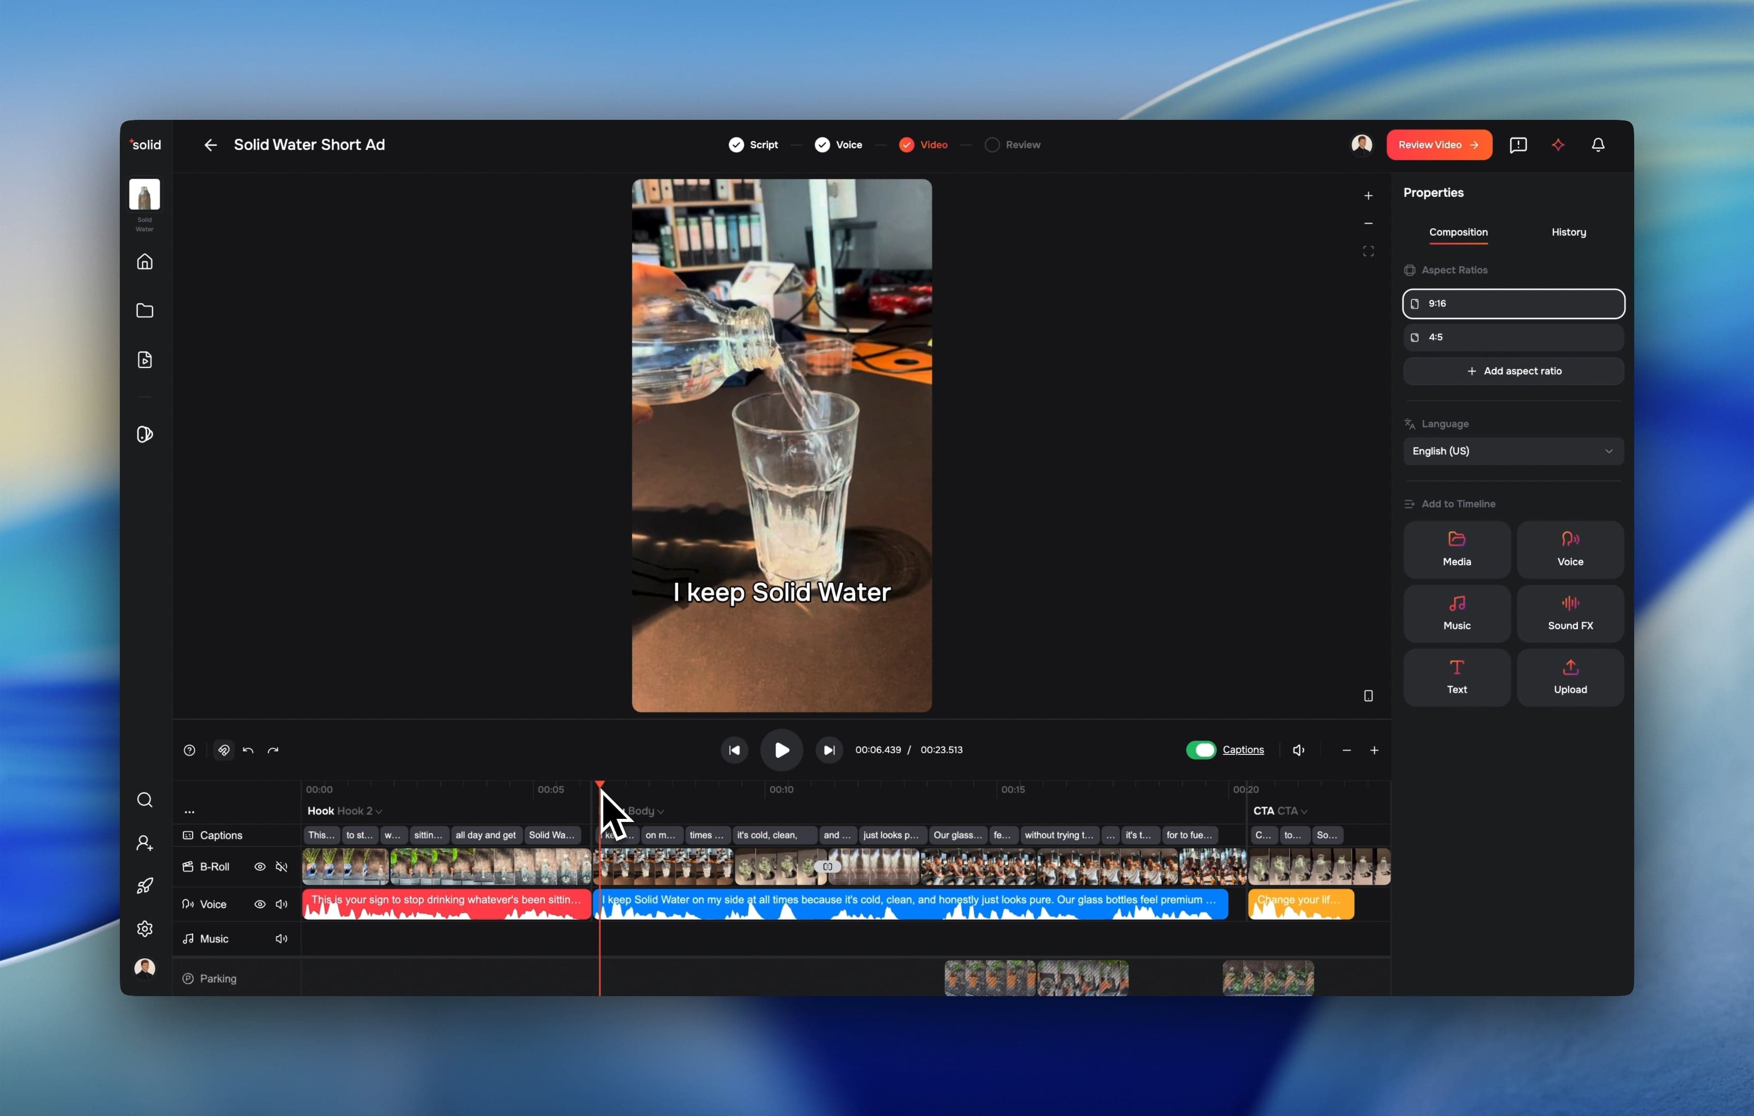1754x1116 pixels.
Task: Expand the CTA section dropdown
Action: point(1291,812)
